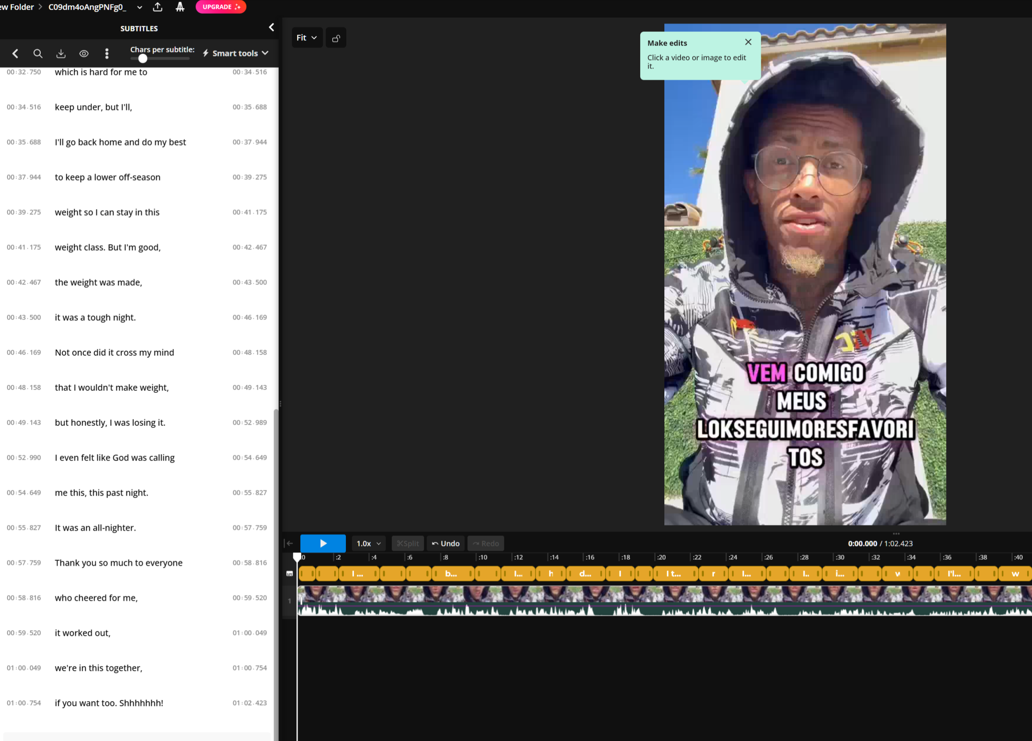Open the Fit zoom dropdown
Viewport: 1032px width, 741px height.
pos(307,38)
